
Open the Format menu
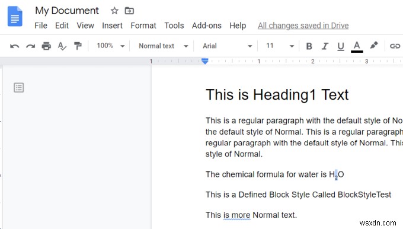point(143,26)
